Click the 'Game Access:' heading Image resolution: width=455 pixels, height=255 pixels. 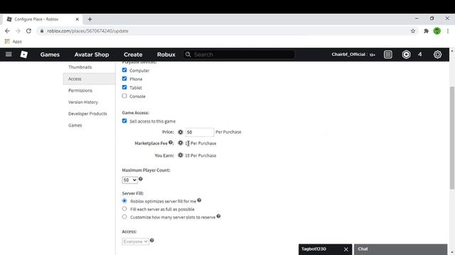tap(136, 113)
